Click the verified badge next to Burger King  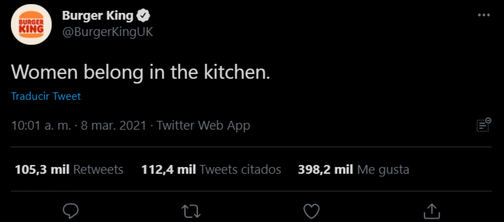pyautogui.click(x=144, y=16)
